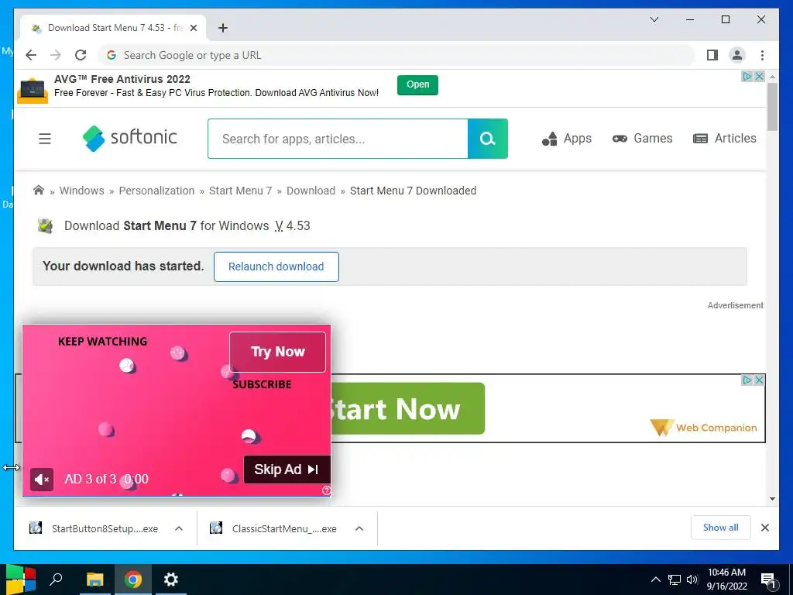Unmute the video ad sound
Viewport: 793px width, 595px height.
click(x=42, y=480)
